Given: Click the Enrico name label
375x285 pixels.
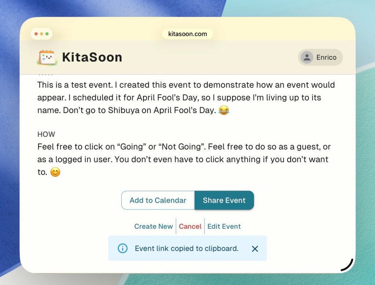Looking at the screenshot, I should point(326,57).
